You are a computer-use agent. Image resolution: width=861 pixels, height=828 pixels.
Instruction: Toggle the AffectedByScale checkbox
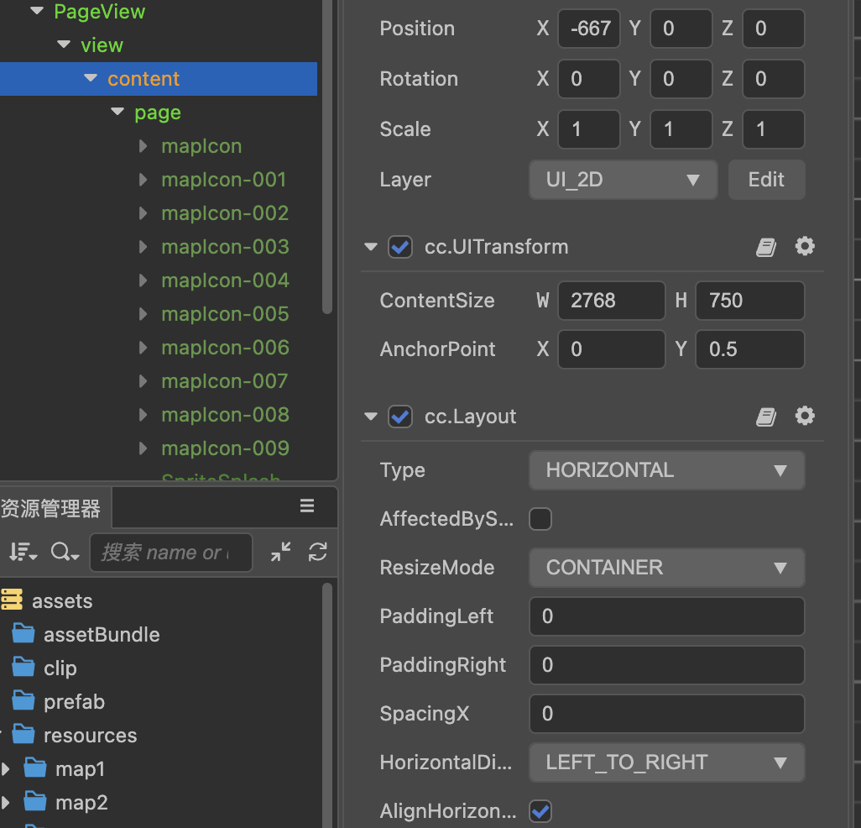(x=540, y=519)
